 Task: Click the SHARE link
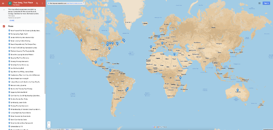[12, 20]
